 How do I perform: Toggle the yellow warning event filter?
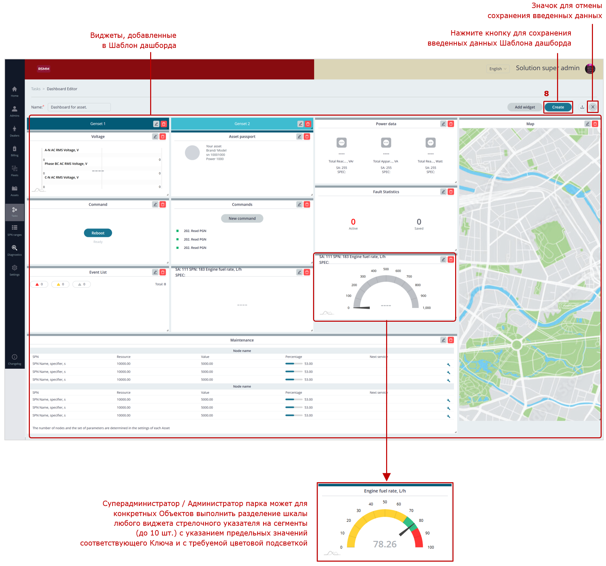click(x=61, y=285)
